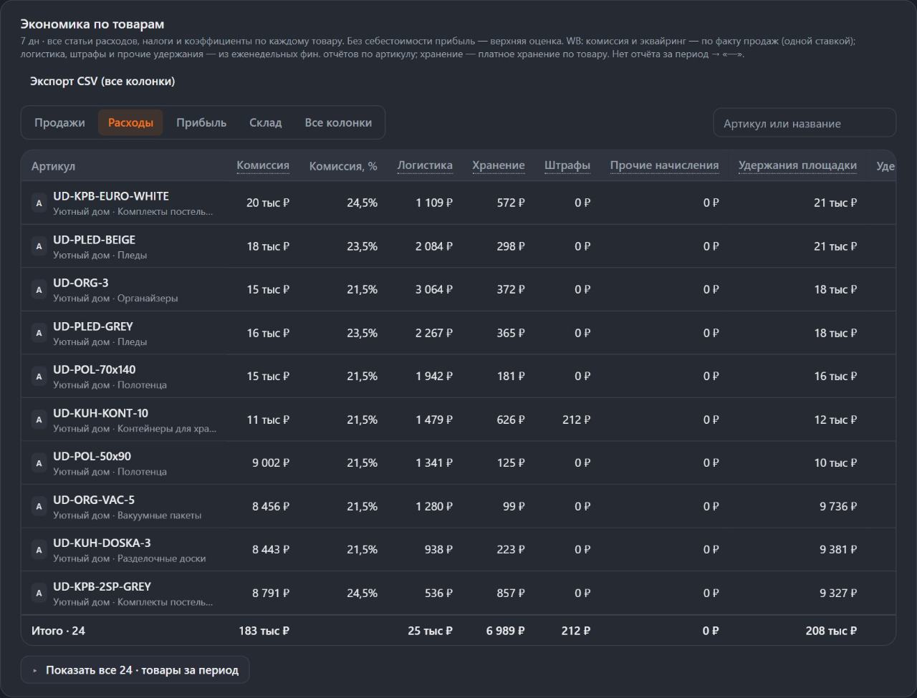This screenshot has width=917, height=698.
Task: Select the UD-ORG-VAC-5 article name
Action: (x=94, y=500)
